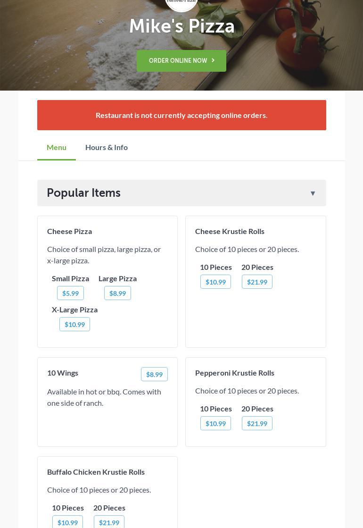Select 20 Pieces Pepperoni Krustie Rolls price

(x=257, y=423)
